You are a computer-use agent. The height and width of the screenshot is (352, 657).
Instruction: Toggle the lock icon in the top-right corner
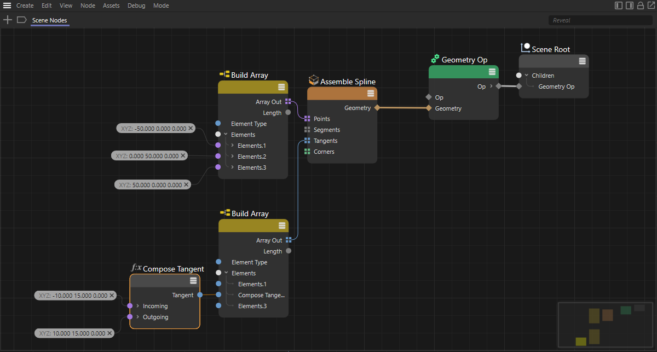pos(640,5)
